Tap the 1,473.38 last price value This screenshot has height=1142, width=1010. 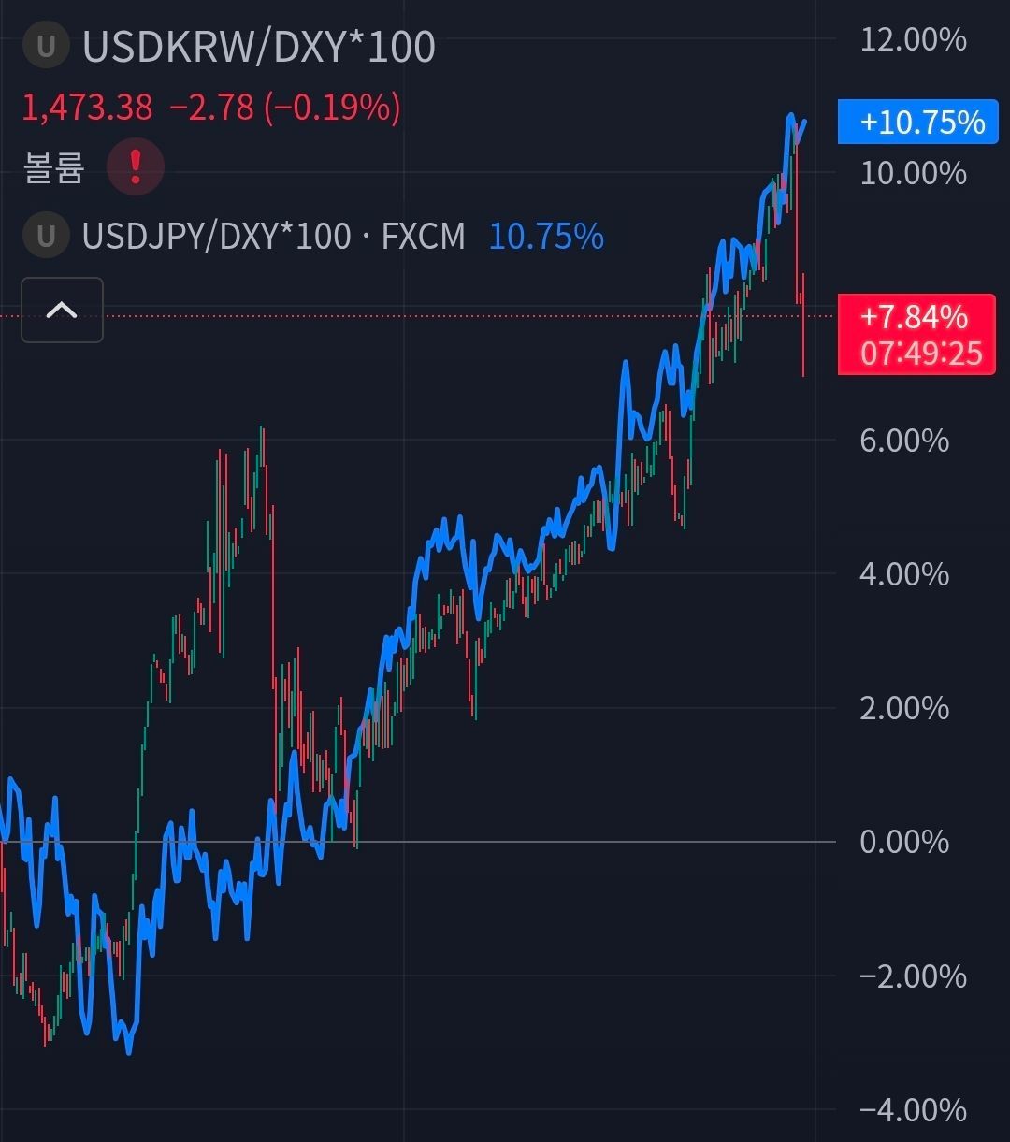click(87, 108)
